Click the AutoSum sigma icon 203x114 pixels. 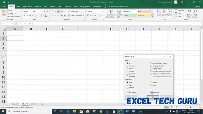pos(176,10)
